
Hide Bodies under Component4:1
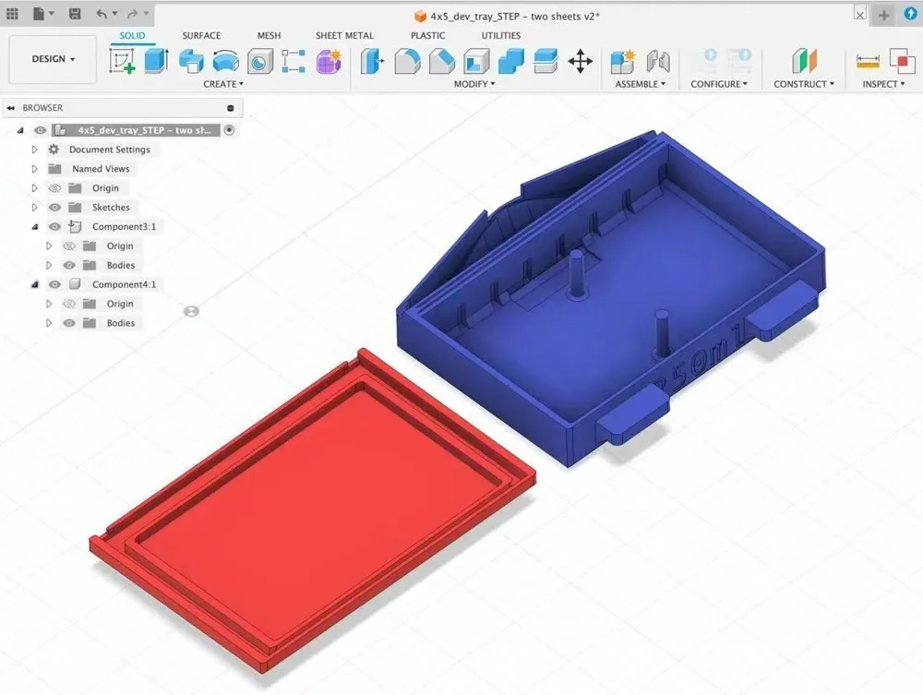tap(69, 323)
